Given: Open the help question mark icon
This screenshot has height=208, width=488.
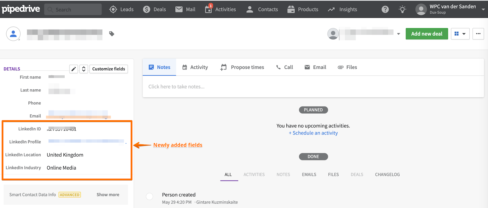Looking at the screenshot, I should pyautogui.click(x=385, y=9).
